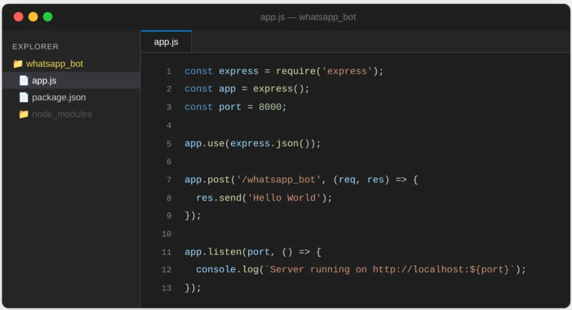
Task: Click the '(req, res)' parameters
Action: pos(361,180)
